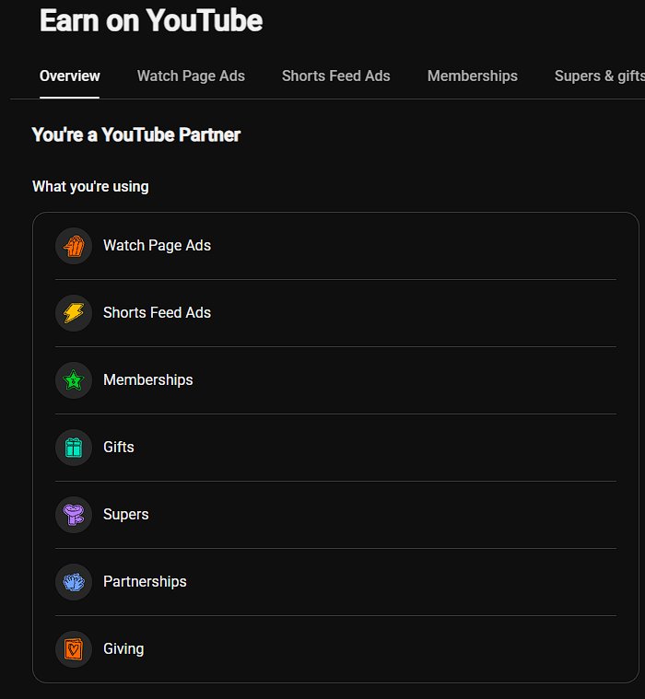This screenshot has height=699, width=645.
Task: Open the Supers & gifts tab
Action: 600,76
